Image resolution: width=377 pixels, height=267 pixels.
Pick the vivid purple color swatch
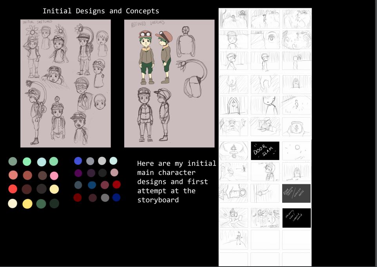(78, 173)
